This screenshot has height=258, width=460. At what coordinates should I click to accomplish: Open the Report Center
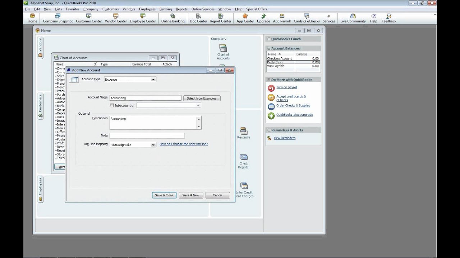tap(221, 18)
